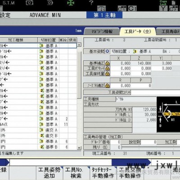
Task: Click the lock icon beside 基準補正
Action: [x=107, y=63]
